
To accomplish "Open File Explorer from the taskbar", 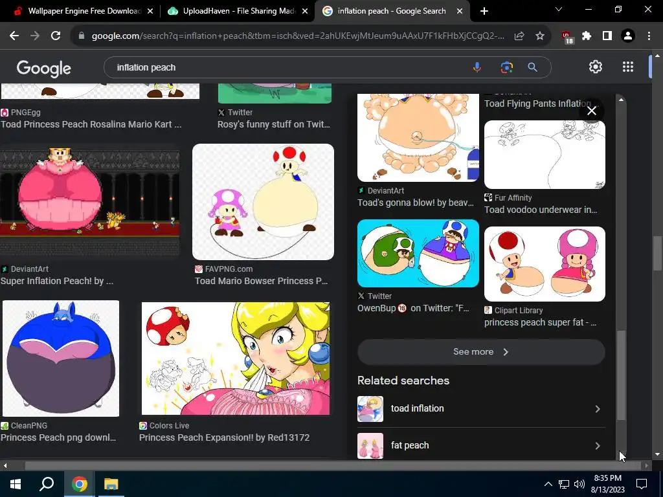I will [111, 484].
